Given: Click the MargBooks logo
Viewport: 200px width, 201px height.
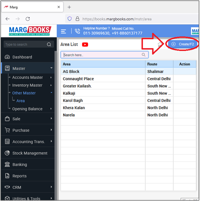Looking at the screenshot, I should [30, 31].
